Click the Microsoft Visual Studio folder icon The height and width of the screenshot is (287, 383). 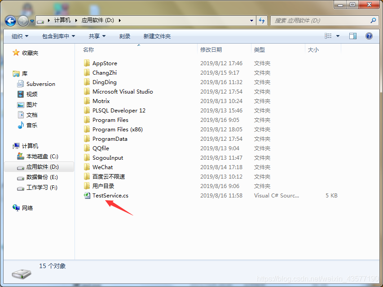point(87,91)
